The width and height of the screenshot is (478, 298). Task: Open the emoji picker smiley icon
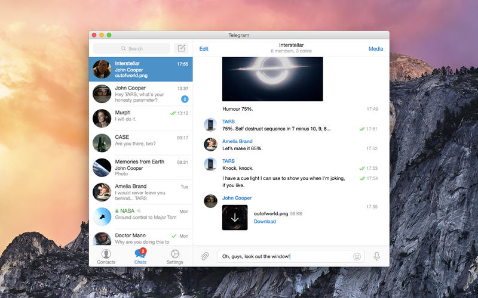[x=357, y=256]
